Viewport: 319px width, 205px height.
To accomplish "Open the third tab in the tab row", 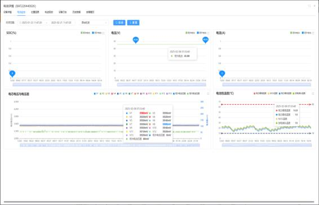I will coord(35,12).
